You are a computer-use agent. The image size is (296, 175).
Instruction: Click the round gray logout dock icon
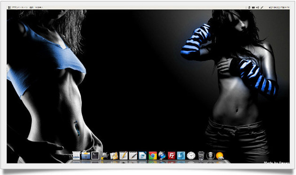pos(210,156)
